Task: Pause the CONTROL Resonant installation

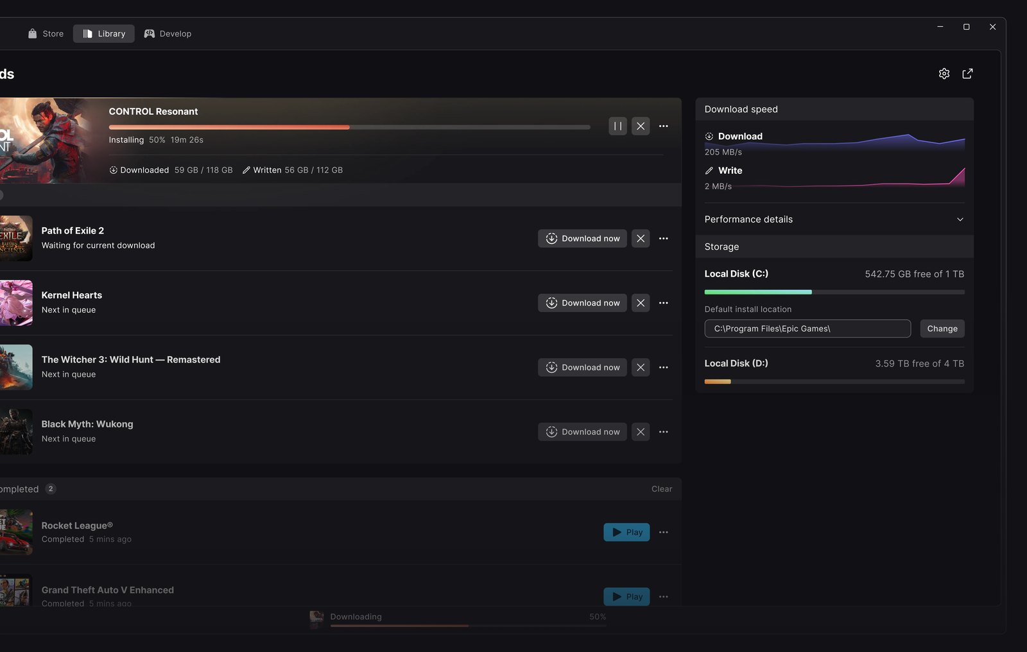Action: (617, 126)
